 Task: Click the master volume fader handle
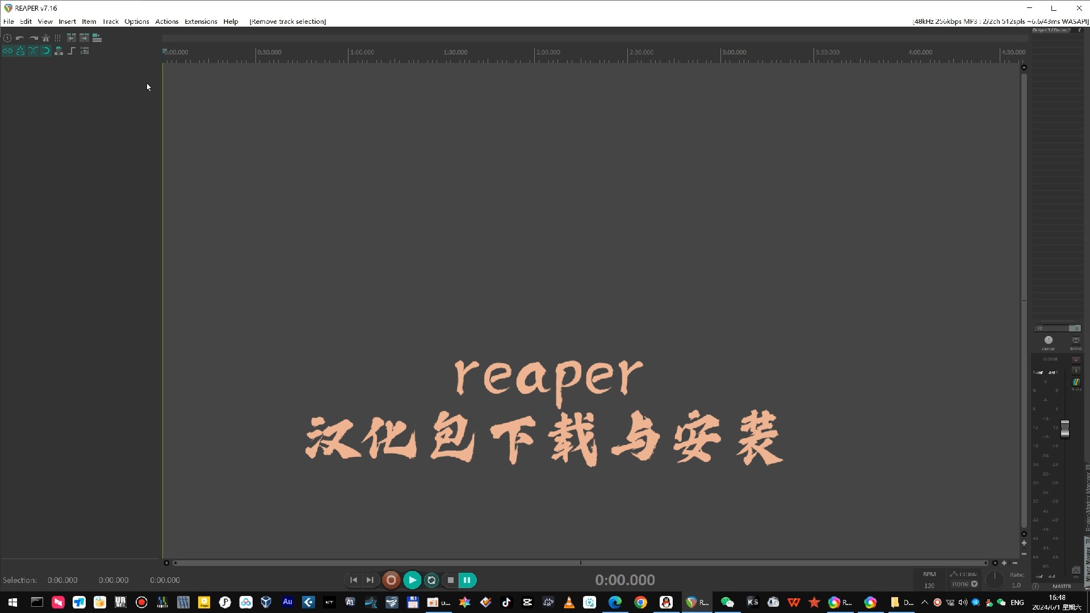pyautogui.click(x=1065, y=429)
